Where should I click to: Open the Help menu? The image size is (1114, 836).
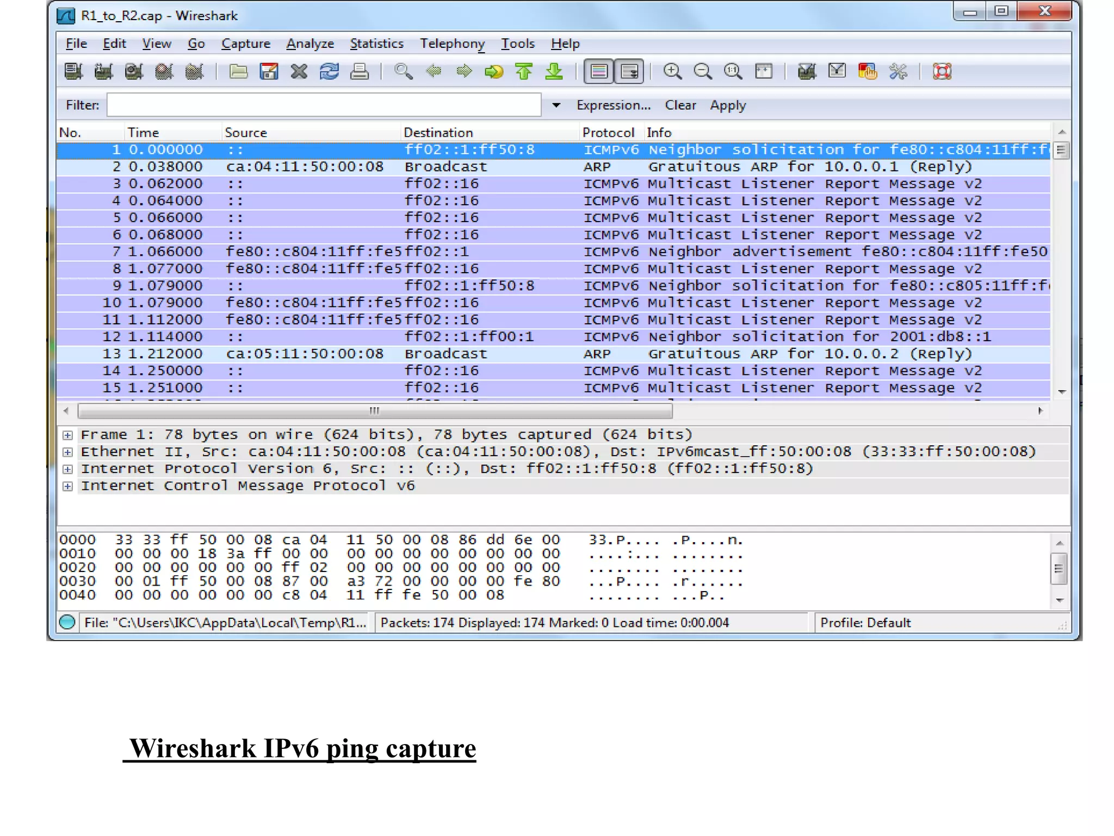(x=565, y=44)
